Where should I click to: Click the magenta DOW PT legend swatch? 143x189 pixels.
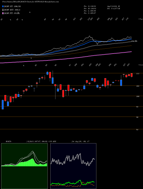[x=3, y=13]
